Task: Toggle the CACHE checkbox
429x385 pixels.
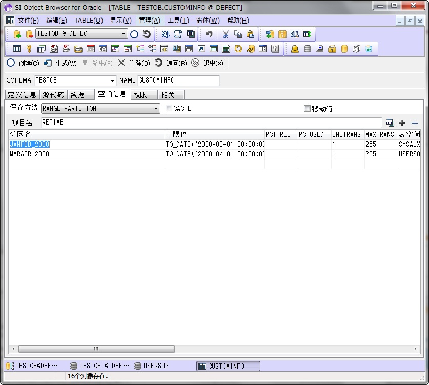Action: [x=169, y=108]
